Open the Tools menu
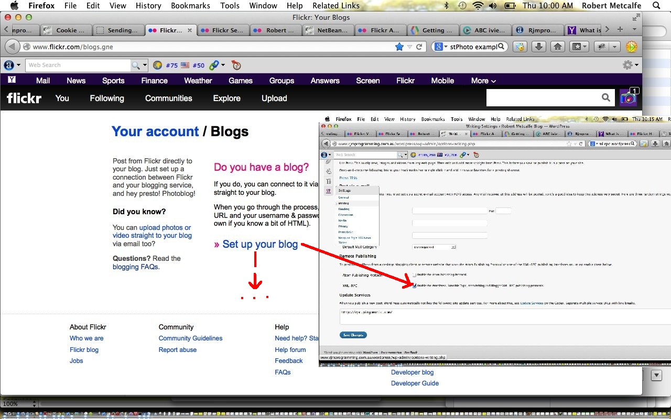The image size is (671, 419). click(230, 6)
